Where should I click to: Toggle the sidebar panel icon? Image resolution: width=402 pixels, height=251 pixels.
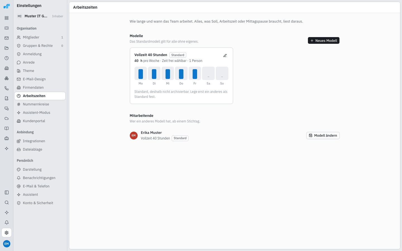7,192
